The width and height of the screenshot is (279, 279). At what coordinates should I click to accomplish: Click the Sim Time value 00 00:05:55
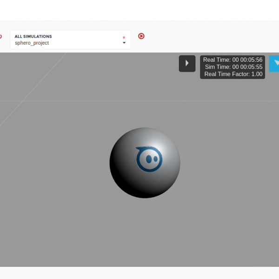[x=247, y=67]
